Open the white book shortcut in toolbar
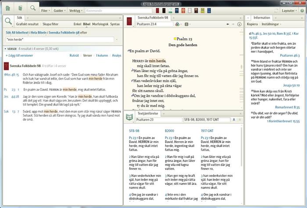307x208 pixels. point(189,11)
